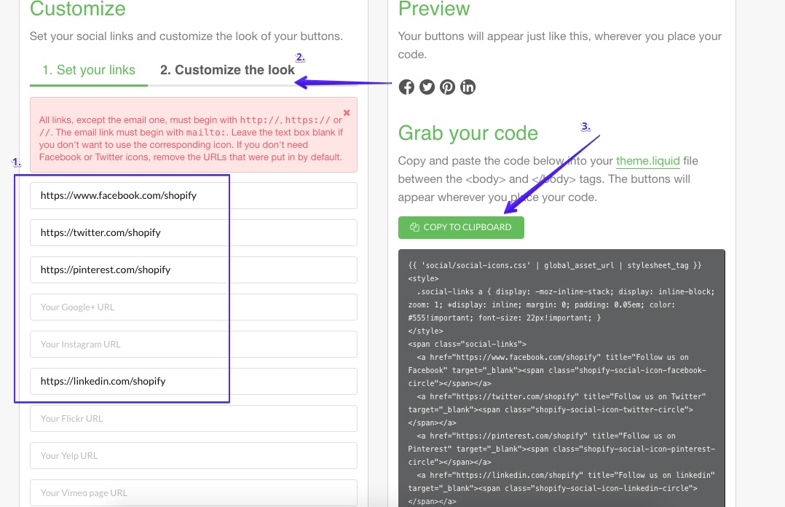The height and width of the screenshot is (507, 785).
Task: Click the Your Flickr URL field
Action: point(193,418)
